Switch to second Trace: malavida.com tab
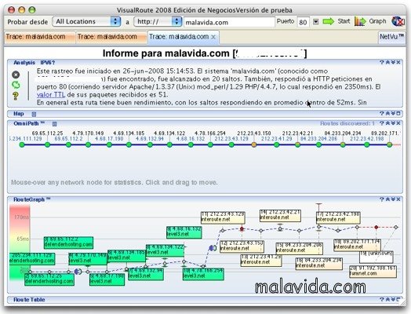This screenshot has height=314, width=411. (x=111, y=37)
